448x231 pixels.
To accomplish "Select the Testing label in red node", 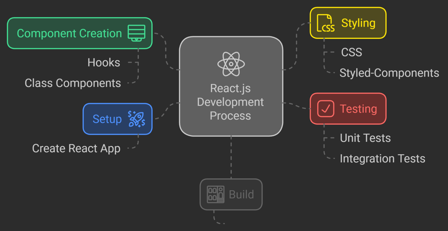I will pos(358,109).
